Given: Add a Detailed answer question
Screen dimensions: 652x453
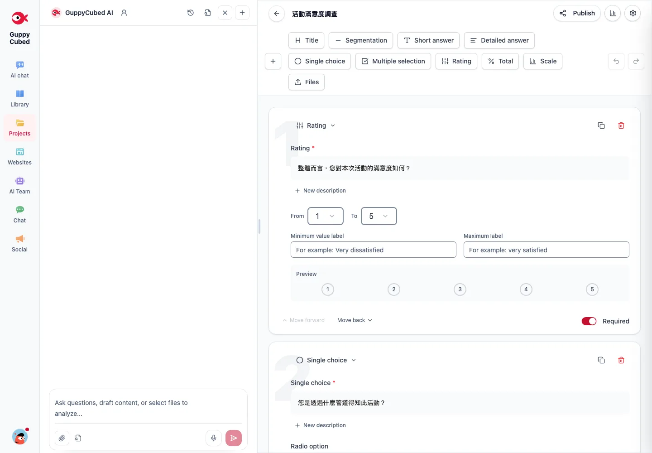Looking at the screenshot, I should 499,40.
